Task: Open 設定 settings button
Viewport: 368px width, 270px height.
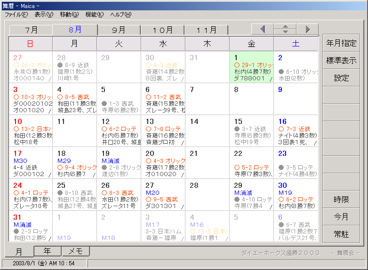Action: 341,78
